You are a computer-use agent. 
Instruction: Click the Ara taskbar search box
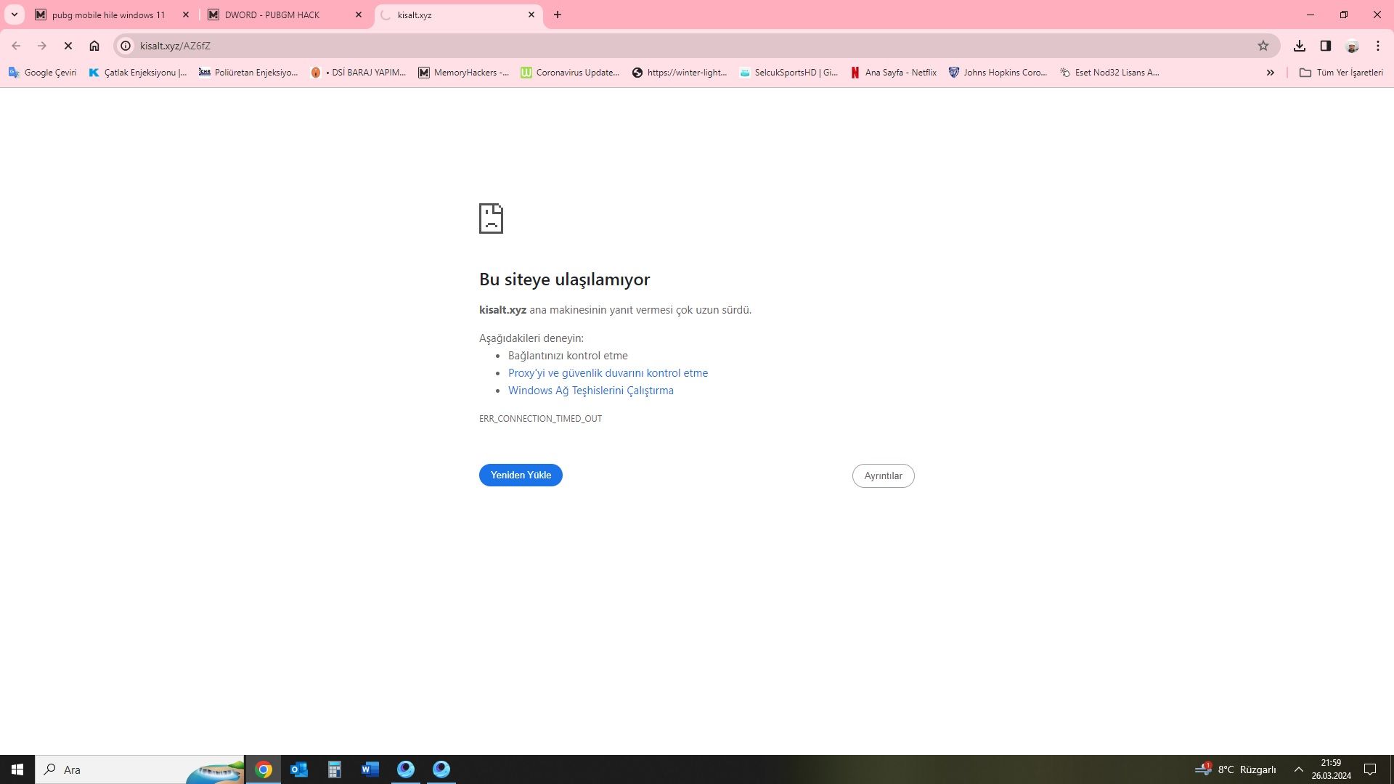coord(139,769)
